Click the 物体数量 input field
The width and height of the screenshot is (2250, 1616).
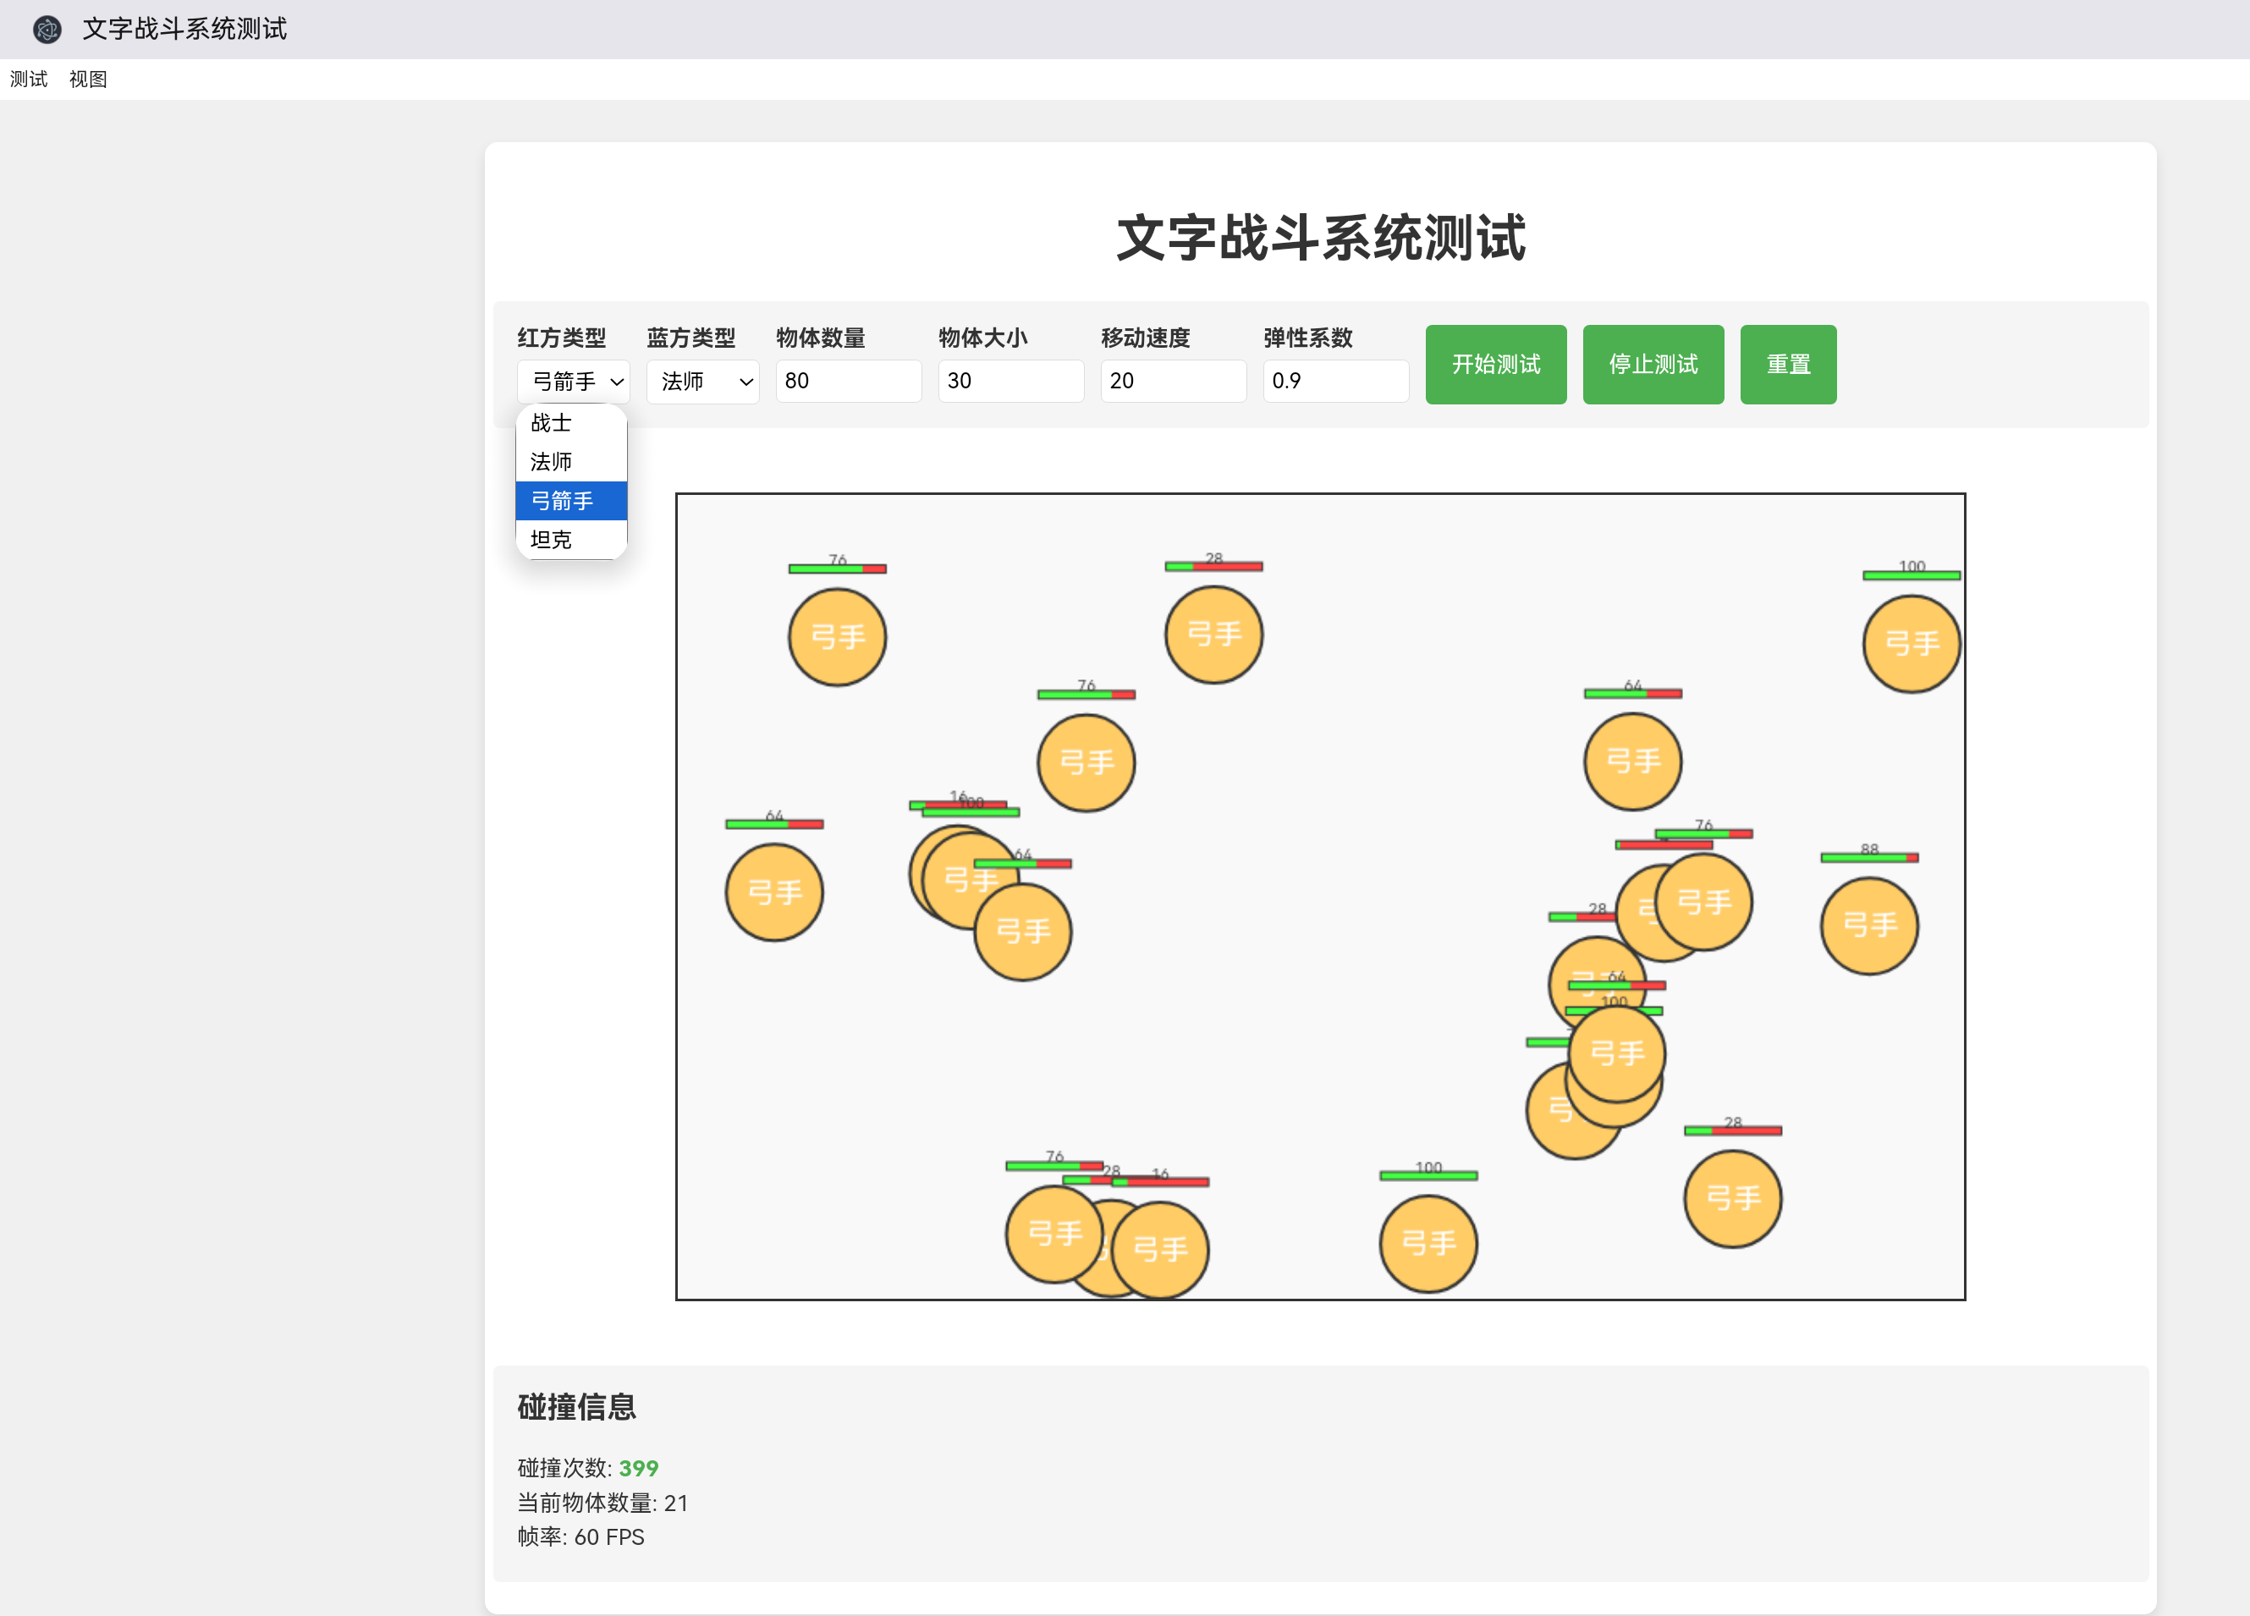point(848,381)
